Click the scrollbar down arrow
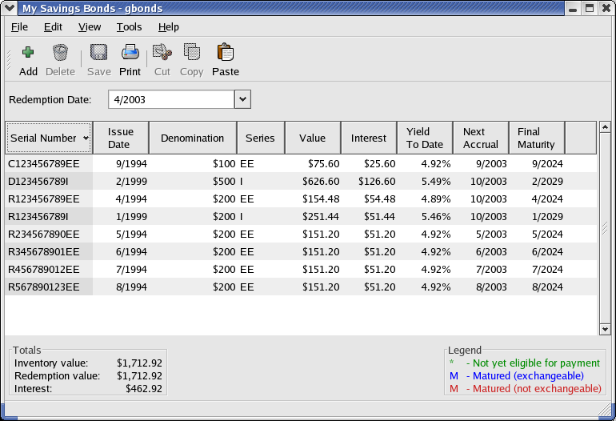 click(605, 329)
